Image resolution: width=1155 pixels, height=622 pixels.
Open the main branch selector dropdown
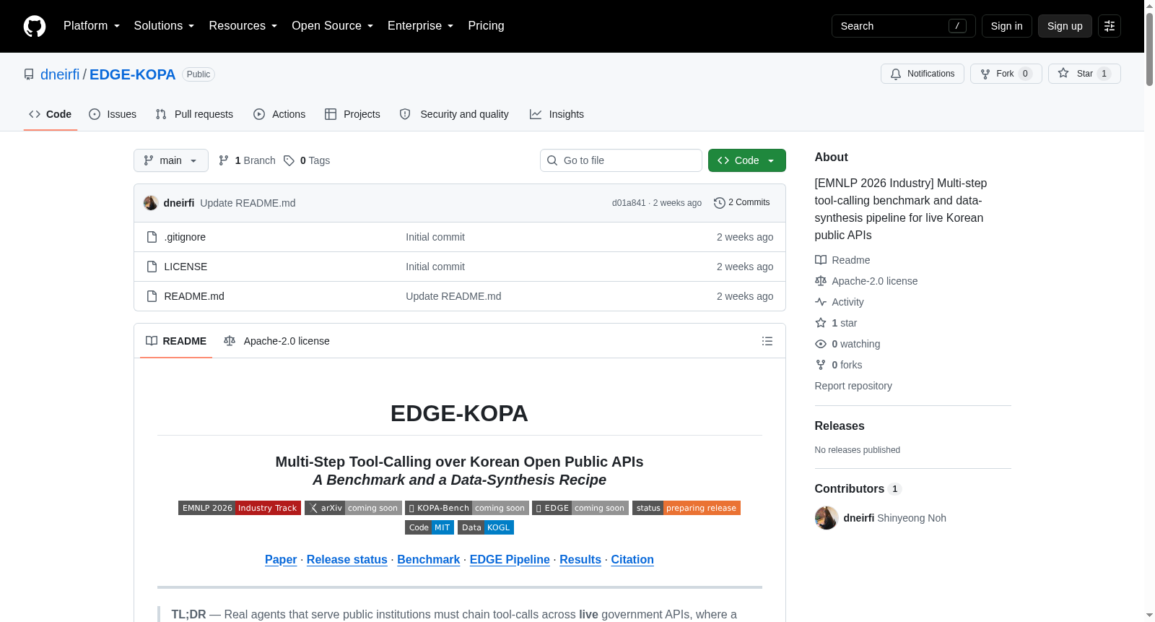tap(171, 160)
